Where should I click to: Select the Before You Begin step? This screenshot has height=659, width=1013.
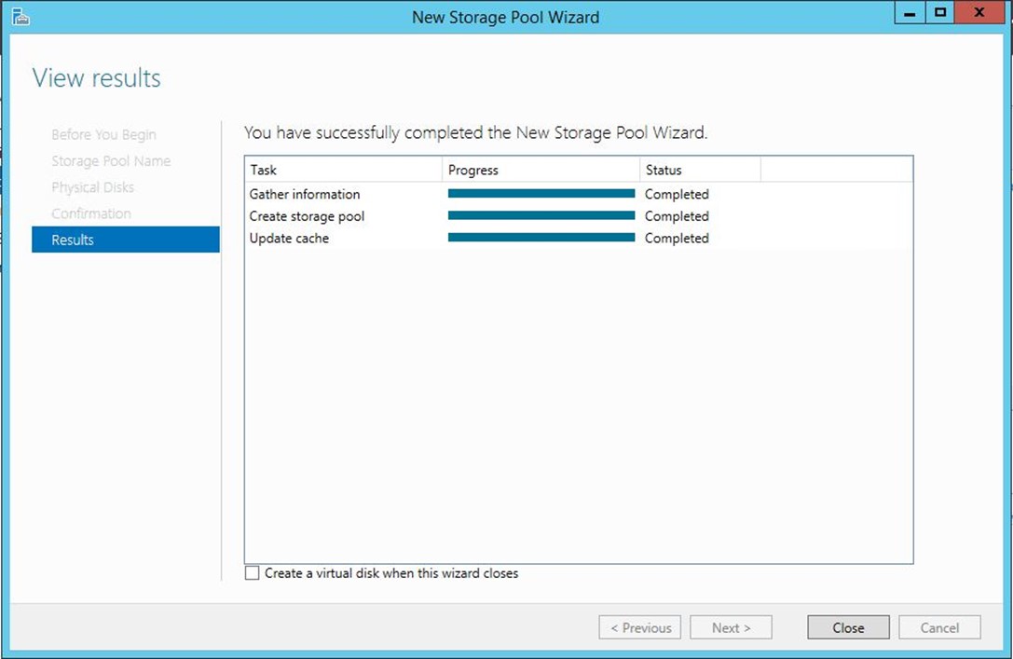coord(103,134)
